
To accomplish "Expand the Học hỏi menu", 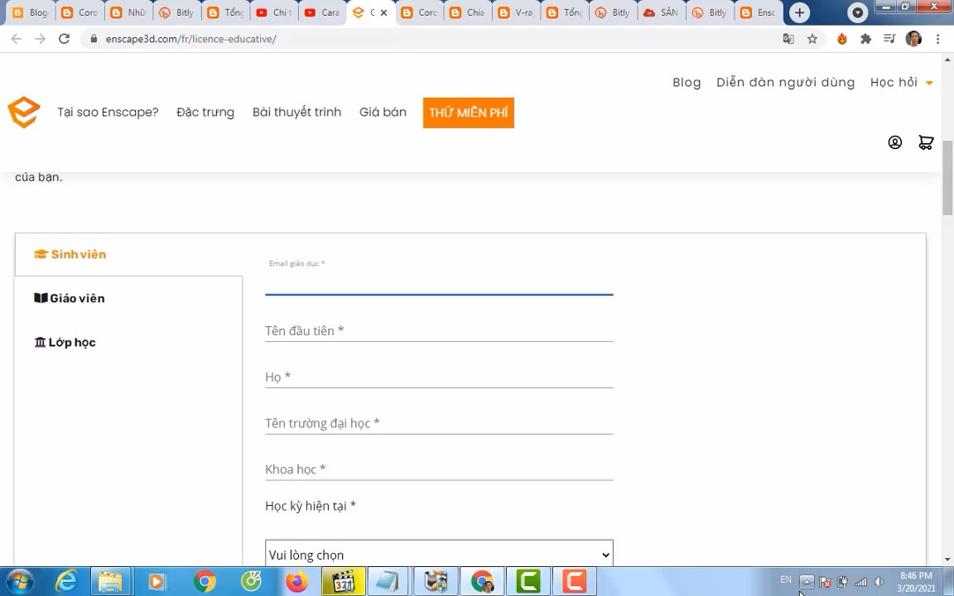I will coord(901,82).
